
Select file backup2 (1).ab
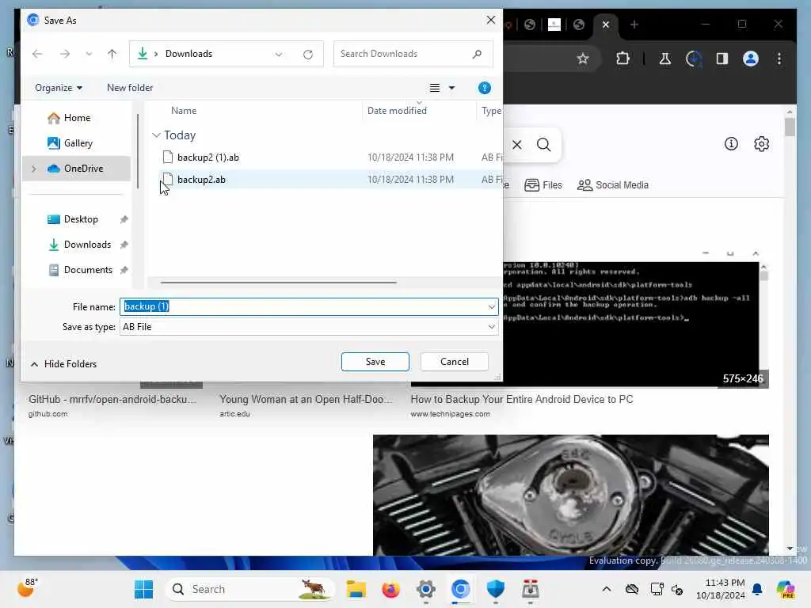click(x=208, y=158)
